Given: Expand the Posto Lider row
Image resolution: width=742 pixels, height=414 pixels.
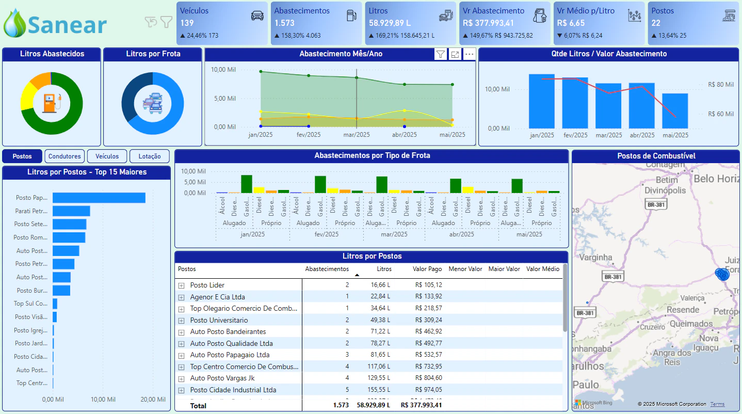Looking at the screenshot, I should 181,285.
